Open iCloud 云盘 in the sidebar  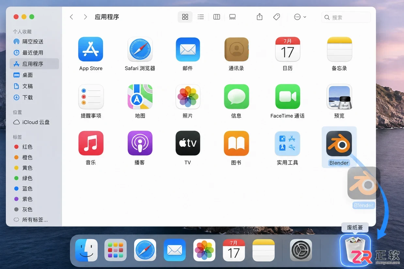click(34, 122)
